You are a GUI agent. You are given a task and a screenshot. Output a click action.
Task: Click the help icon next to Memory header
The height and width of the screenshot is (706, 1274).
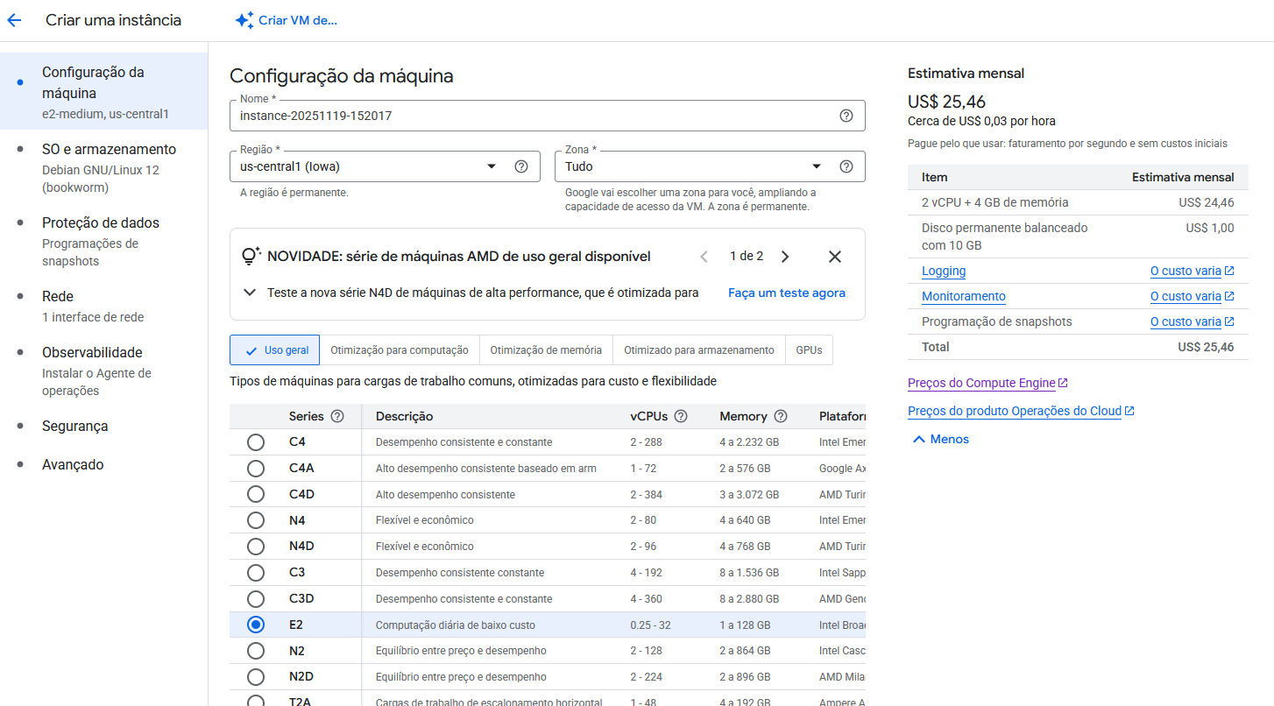781,416
